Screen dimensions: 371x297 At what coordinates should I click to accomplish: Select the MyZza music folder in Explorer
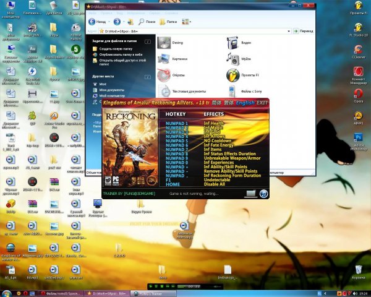(238, 59)
